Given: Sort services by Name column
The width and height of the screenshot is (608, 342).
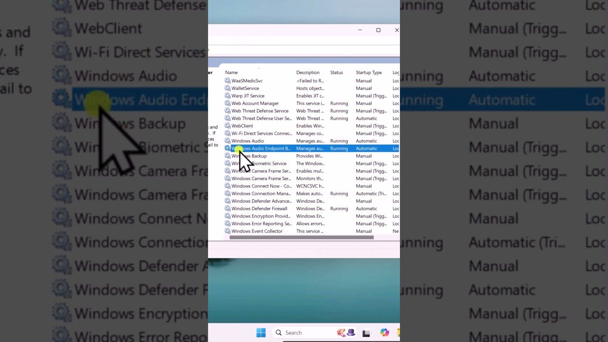Looking at the screenshot, I should click(231, 73).
